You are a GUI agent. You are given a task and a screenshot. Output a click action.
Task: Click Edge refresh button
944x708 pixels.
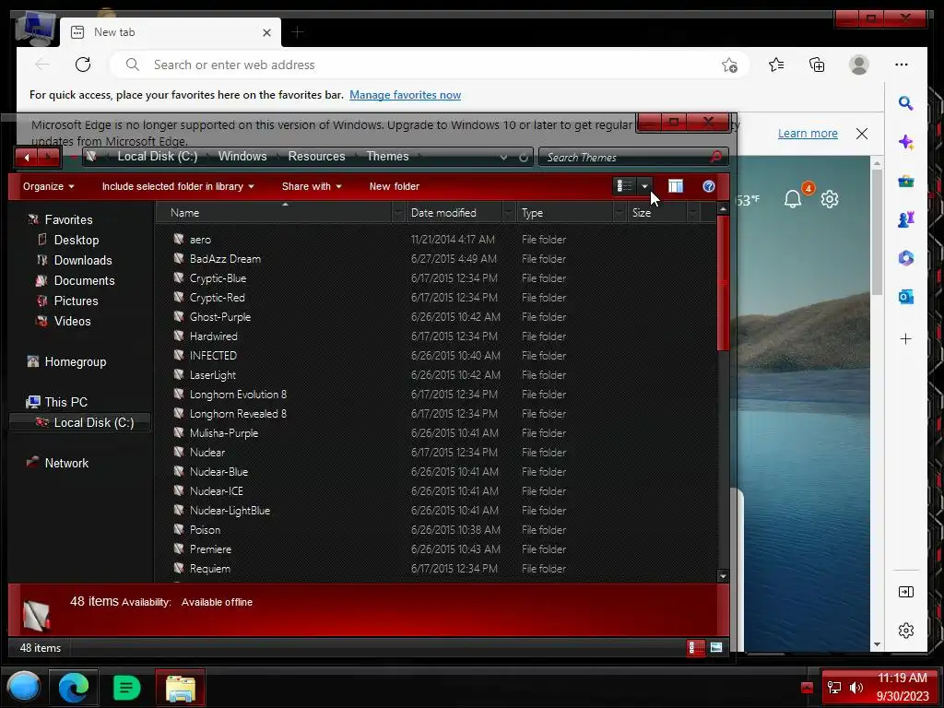pos(83,65)
